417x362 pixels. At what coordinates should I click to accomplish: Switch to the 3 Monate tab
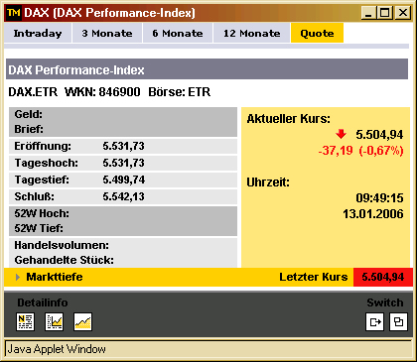[x=107, y=33]
